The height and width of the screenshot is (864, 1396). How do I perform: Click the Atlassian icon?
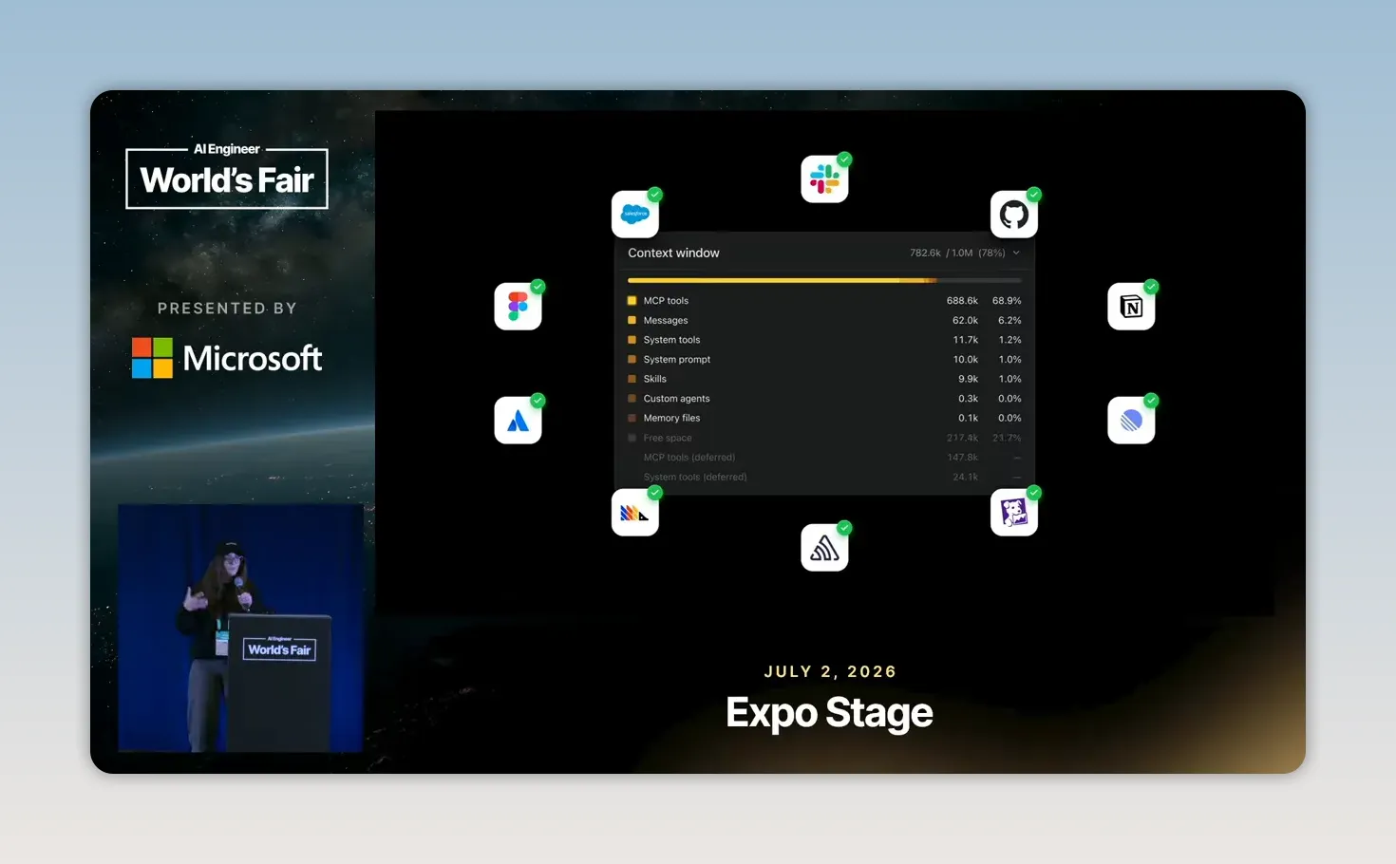[519, 421]
